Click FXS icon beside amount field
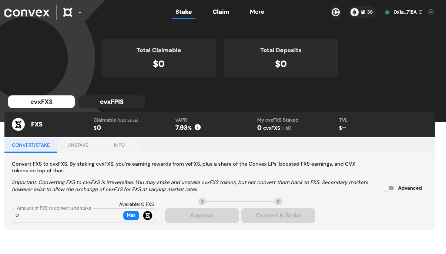 [148, 216]
